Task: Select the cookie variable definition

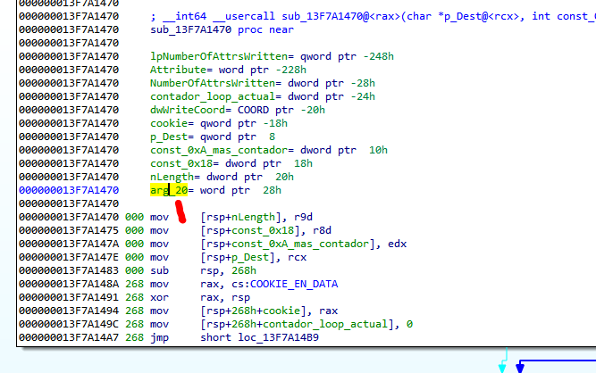Action: (168, 123)
